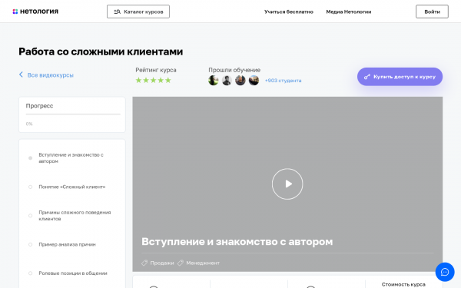The image size is (461, 288).
Task: Click the Стоимость курса label
Action: coord(403,284)
